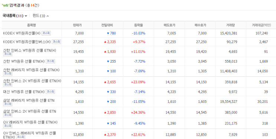Open 신한 레버리지 WTI원유 선물 ETN(H)
Viewport: 276px width, 139px height.
(31, 70)
